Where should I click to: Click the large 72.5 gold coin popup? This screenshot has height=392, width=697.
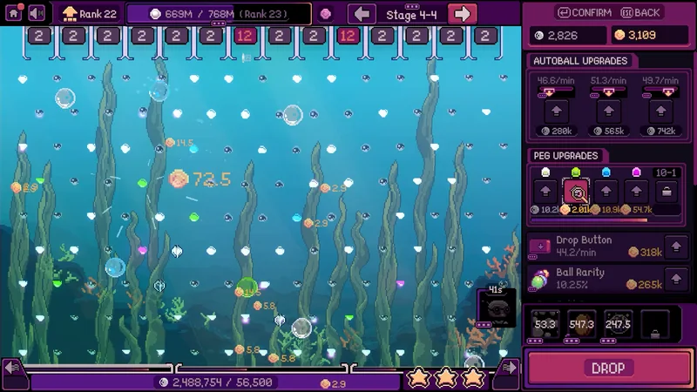click(200, 179)
